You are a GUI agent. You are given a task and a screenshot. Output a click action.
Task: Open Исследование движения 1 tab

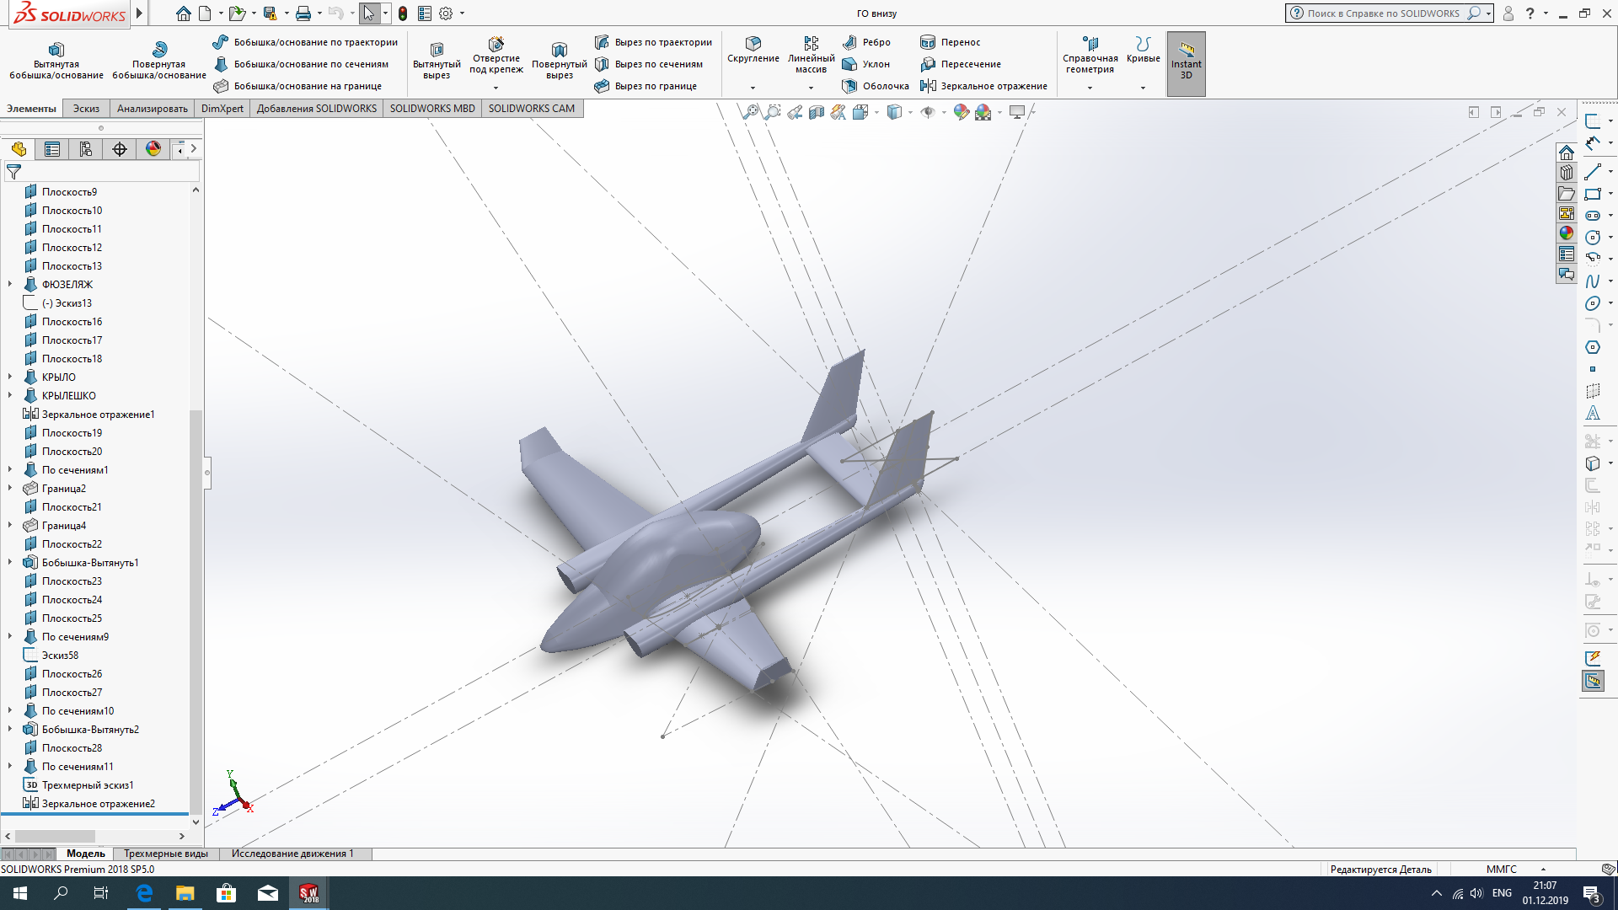[292, 854]
